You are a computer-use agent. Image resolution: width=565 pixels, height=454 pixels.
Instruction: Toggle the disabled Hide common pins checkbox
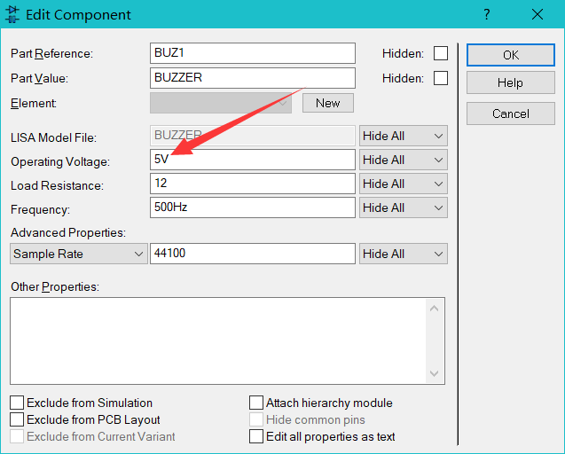click(256, 419)
